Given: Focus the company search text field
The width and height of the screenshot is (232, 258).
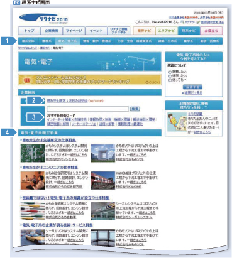Looking at the screenshot, I should 88,109.
